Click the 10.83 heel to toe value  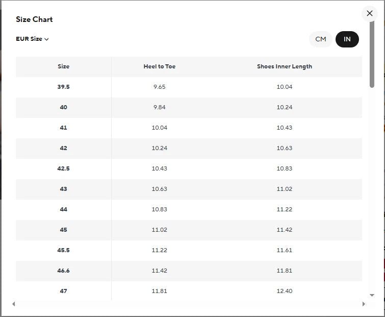159,209
